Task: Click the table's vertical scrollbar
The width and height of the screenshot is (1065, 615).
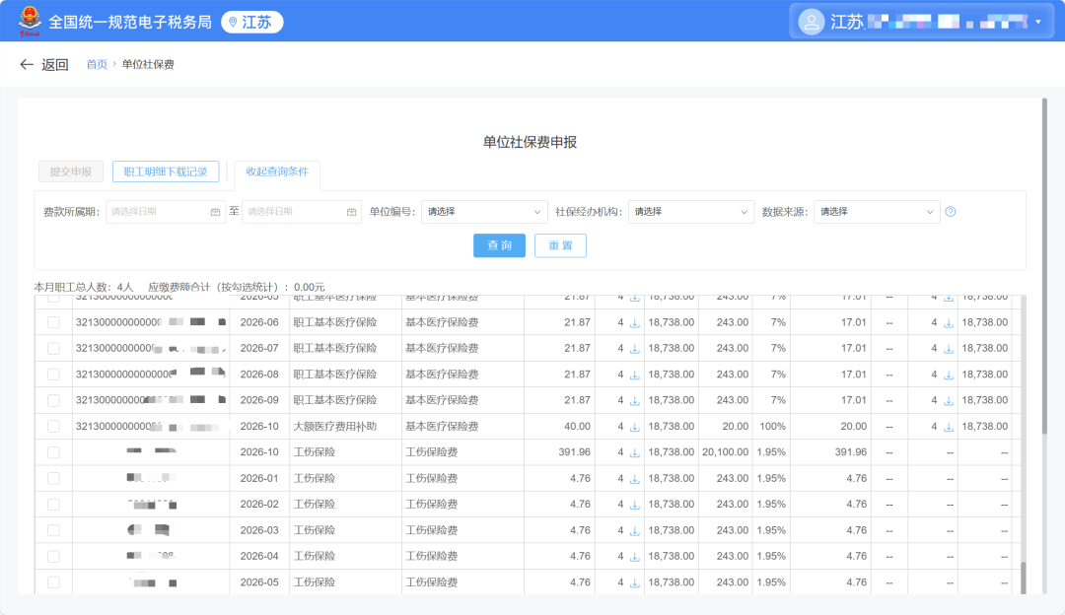Action: click(1023, 579)
